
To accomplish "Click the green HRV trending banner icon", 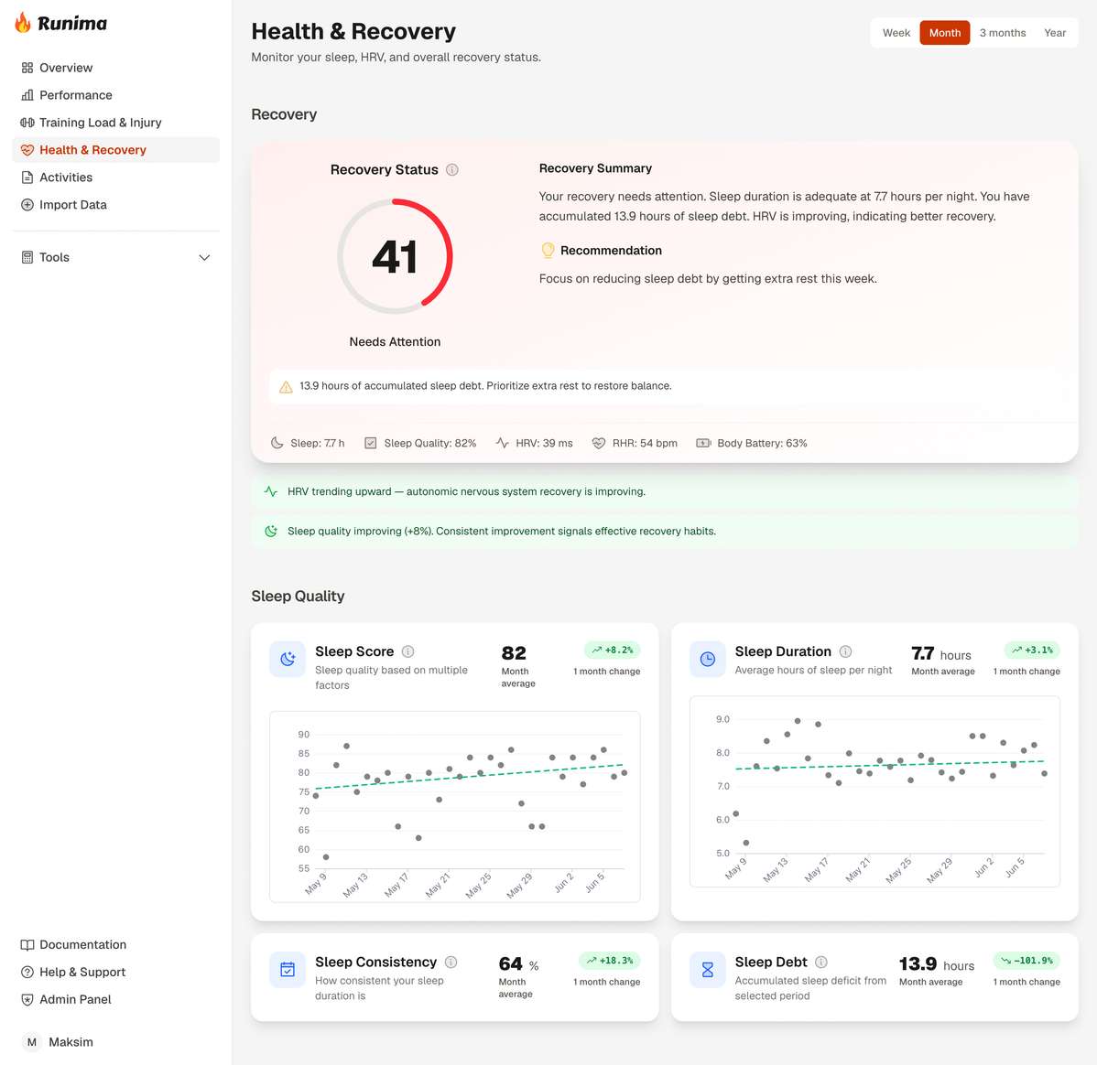I will [x=271, y=491].
